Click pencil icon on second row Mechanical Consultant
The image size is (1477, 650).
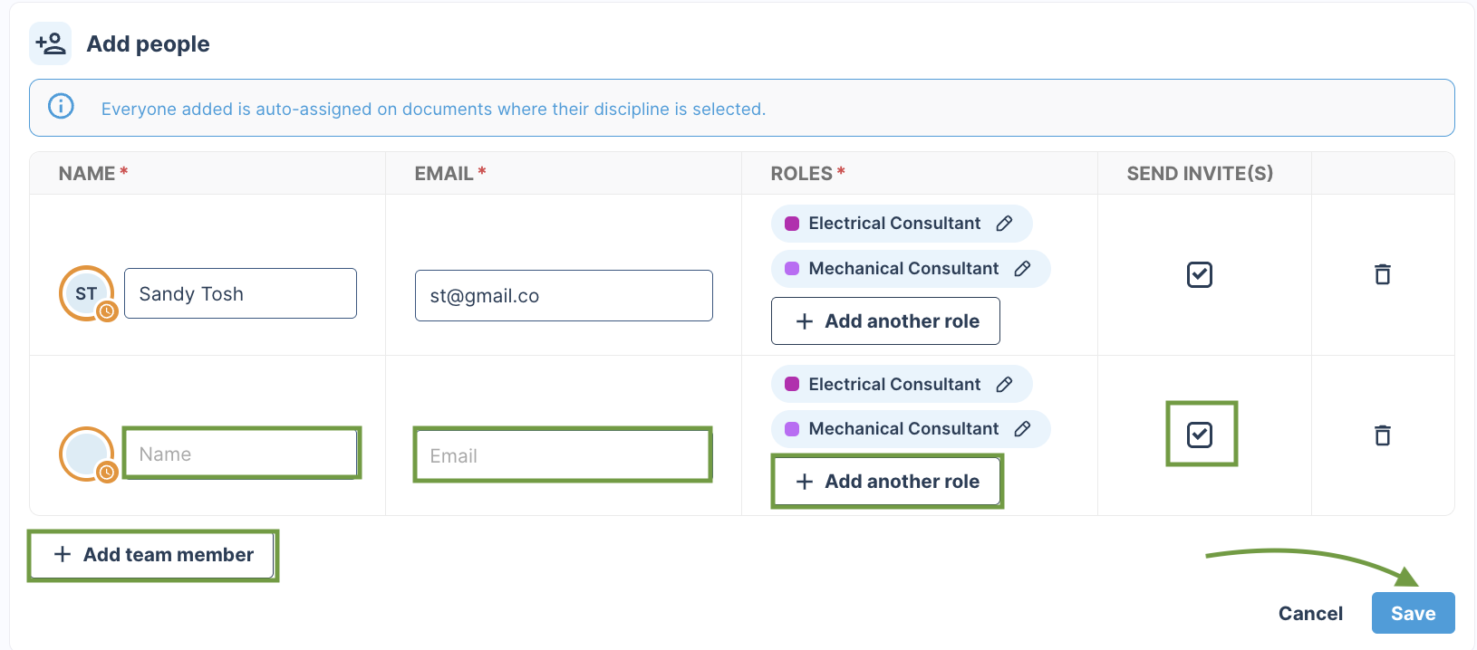point(1022,429)
